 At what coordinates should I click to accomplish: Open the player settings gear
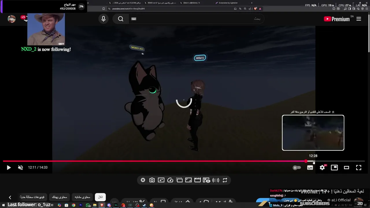pos(322,168)
